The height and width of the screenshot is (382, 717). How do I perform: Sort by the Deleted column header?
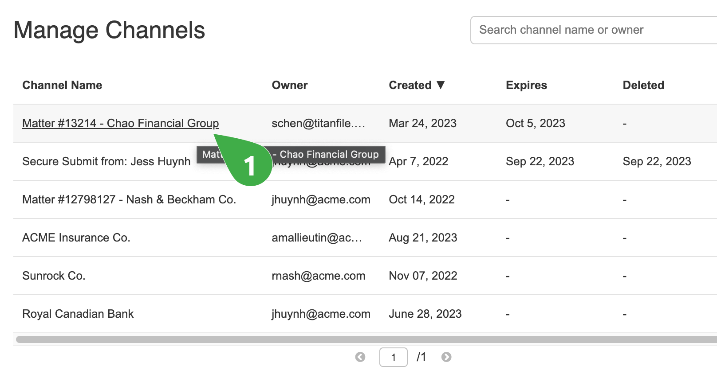click(643, 85)
